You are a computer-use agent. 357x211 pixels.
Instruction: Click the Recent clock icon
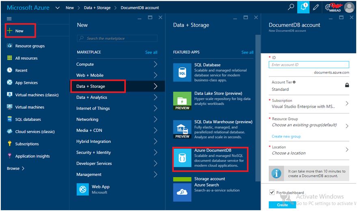(x=10, y=70)
